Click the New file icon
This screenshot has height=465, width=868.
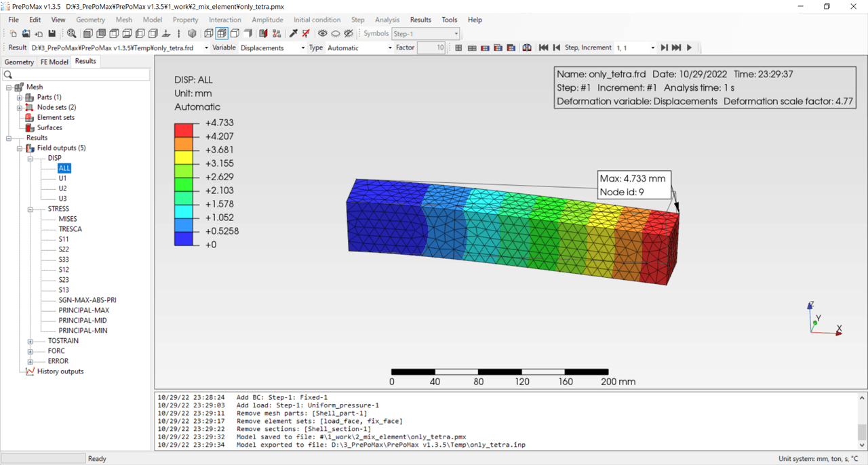click(13, 34)
